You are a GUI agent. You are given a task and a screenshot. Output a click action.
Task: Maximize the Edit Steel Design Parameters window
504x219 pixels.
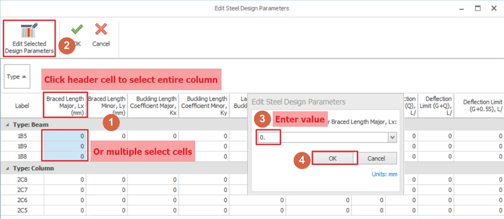pos(478,9)
